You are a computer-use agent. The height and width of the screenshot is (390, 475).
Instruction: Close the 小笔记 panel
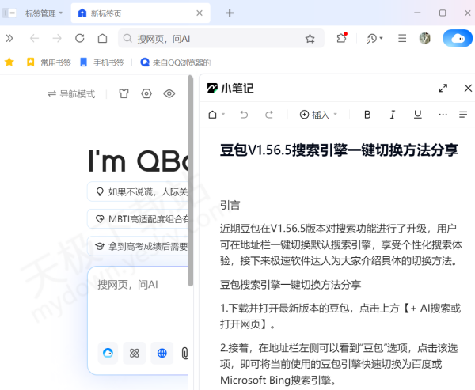(468, 88)
